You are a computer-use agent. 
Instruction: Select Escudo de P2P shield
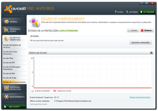pos(14,62)
